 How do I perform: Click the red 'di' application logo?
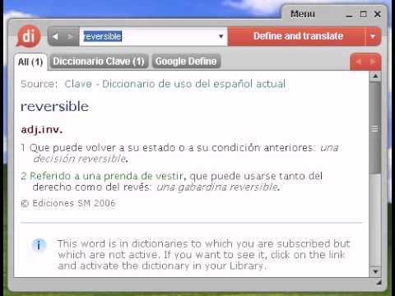(28, 36)
